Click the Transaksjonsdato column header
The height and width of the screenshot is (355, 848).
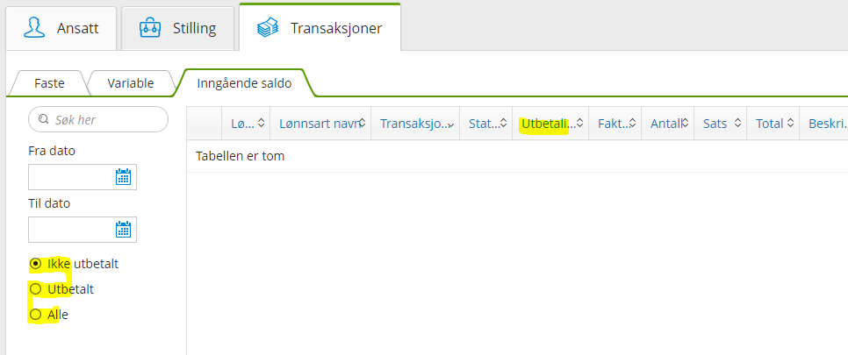coord(415,124)
